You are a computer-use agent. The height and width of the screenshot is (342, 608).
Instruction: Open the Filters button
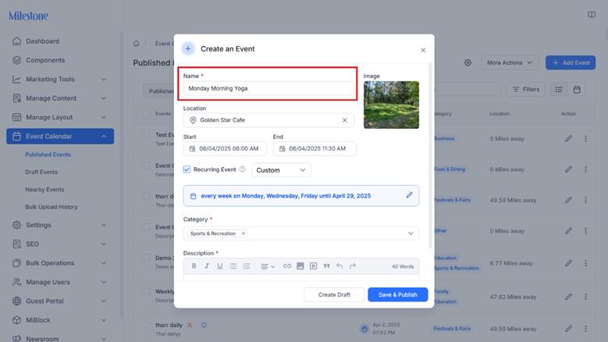526,90
